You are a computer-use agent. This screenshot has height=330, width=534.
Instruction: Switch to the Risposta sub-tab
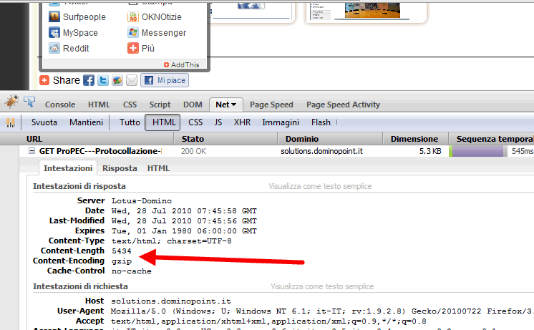click(x=120, y=168)
